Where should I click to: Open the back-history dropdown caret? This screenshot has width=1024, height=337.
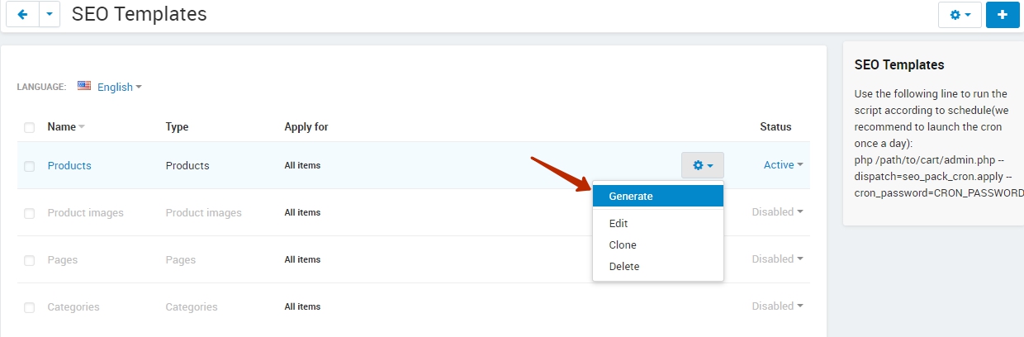[x=50, y=15]
